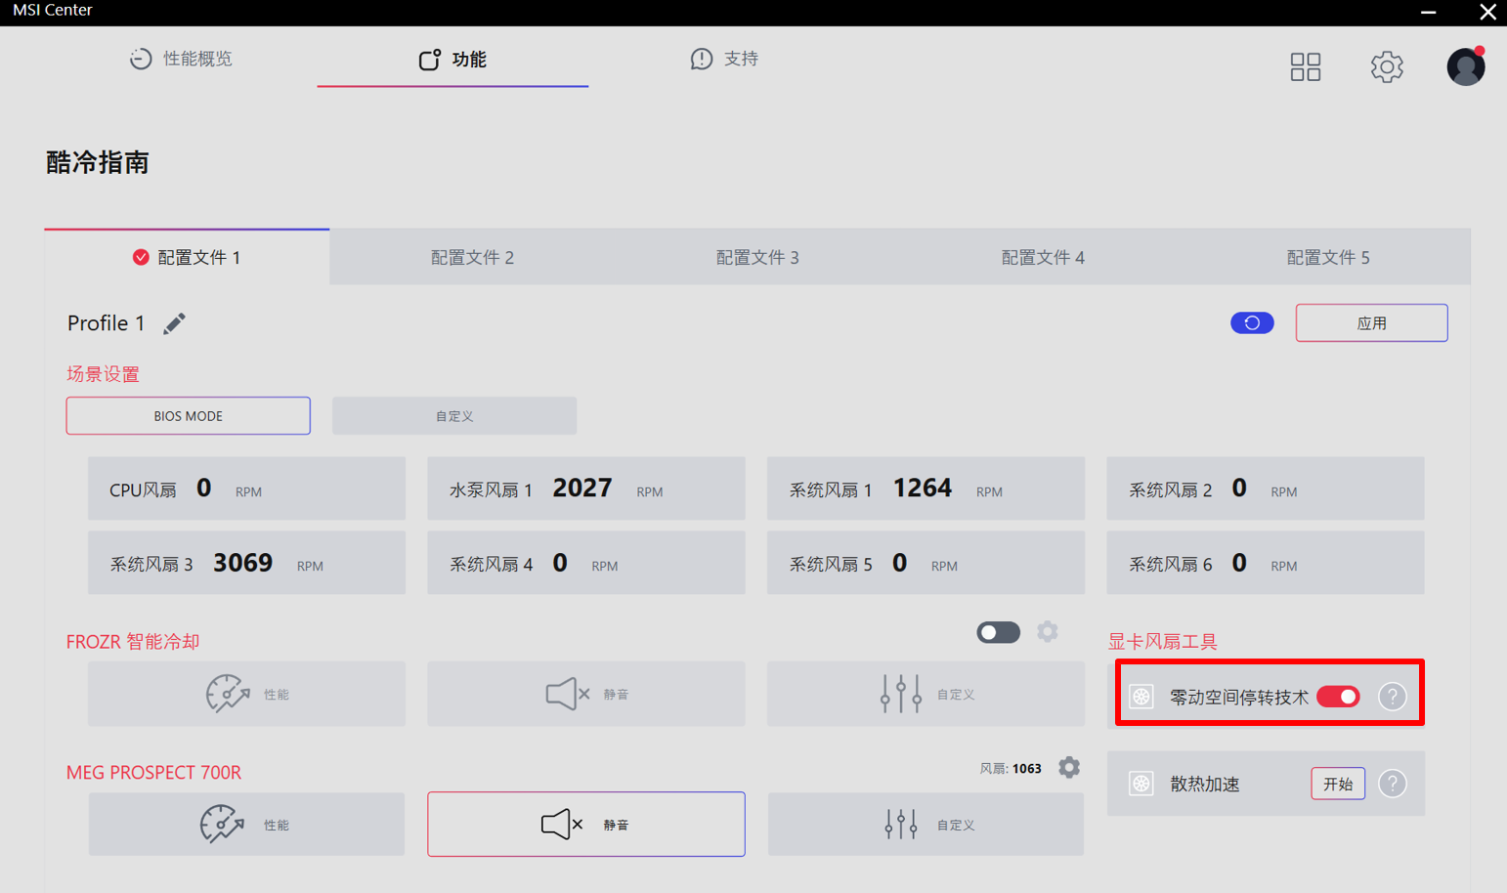Click the 系统风扇 3 RPM tile
This screenshot has height=893, width=1507.
[246, 563]
